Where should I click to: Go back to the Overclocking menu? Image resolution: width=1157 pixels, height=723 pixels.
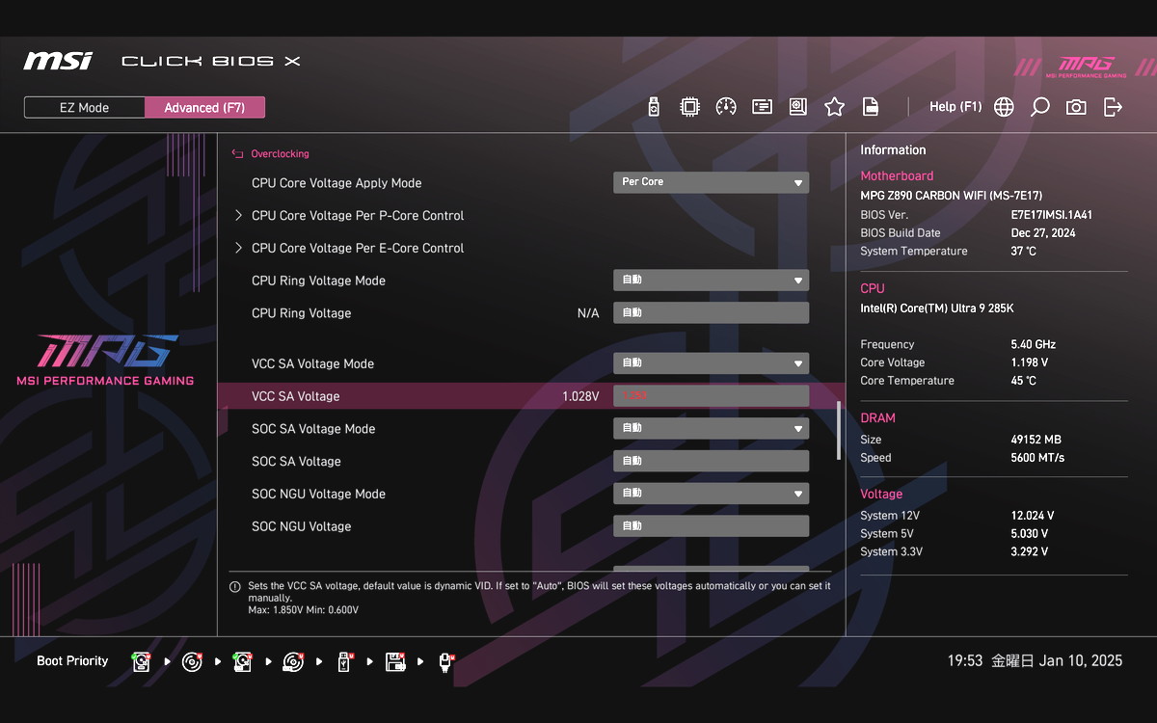280,153
